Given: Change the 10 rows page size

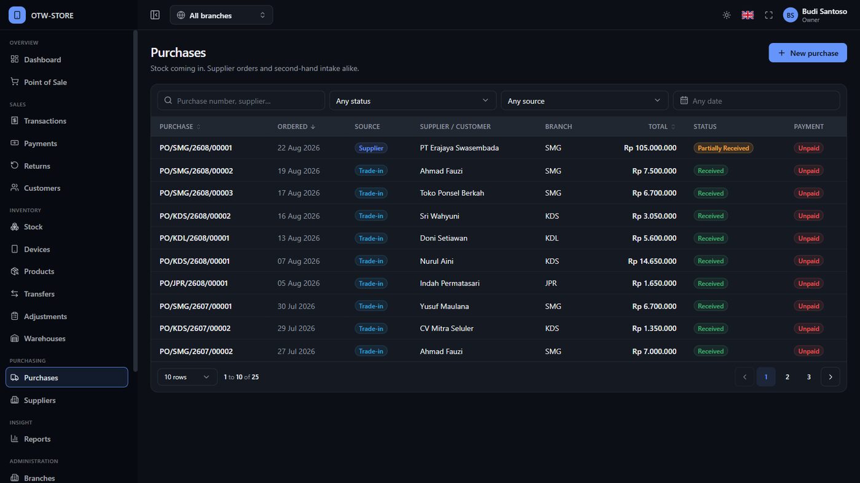Looking at the screenshot, I should (187, 377).
